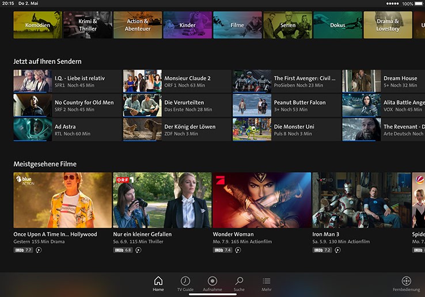Click Nur ein kleiner Gefallen title text
The height and width of the screenshot is (297, 425).
[x=142, y=234]
